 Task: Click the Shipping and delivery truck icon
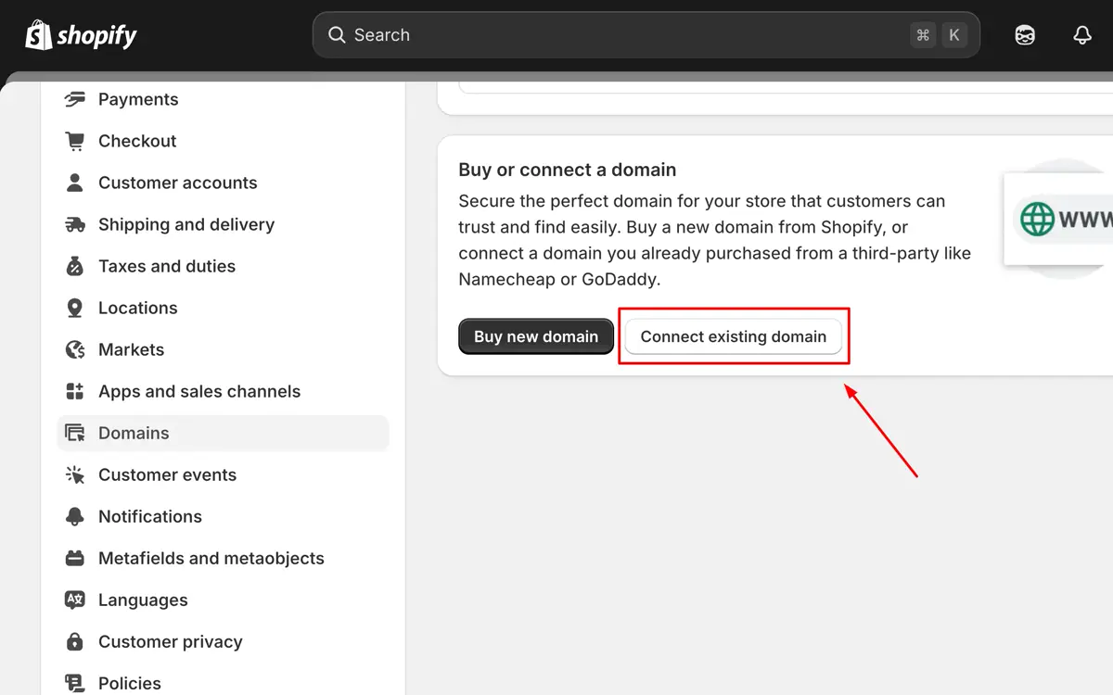coord(75,224)
